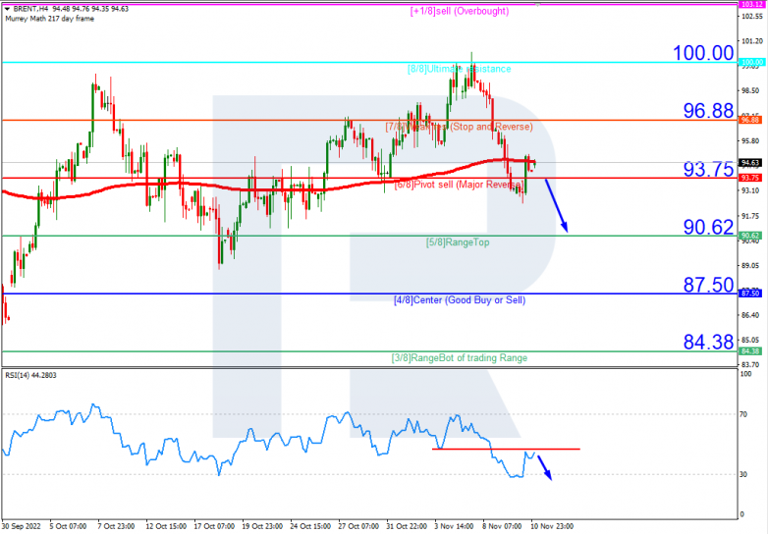Select the 5 Oct 07:00 time label
The width and height of the screenshot is (768, 534).
(x=68, y=527)
